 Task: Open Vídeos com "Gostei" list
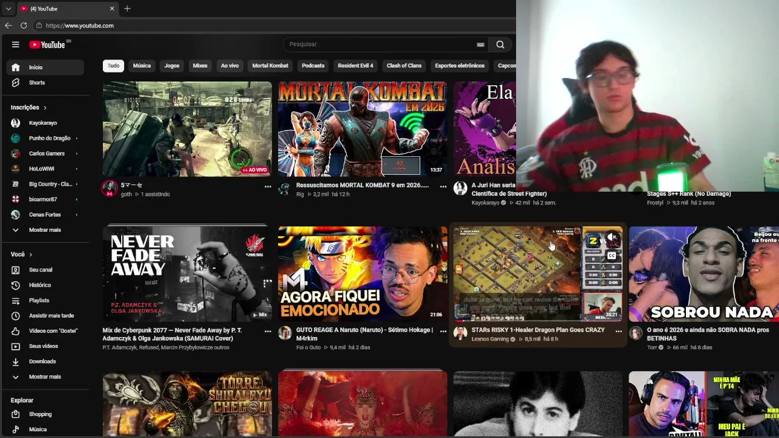point(45,331)
